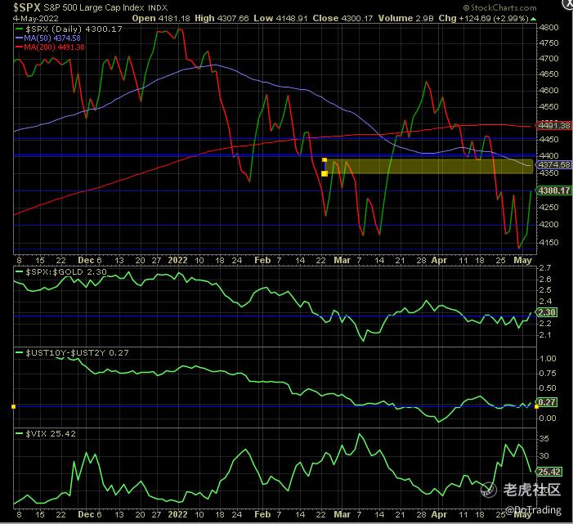Image resolution: width=573 pixels, height=524 pixels.
Task: Click the 0.27 yield spread value tag
Action: tap(547, 402)
